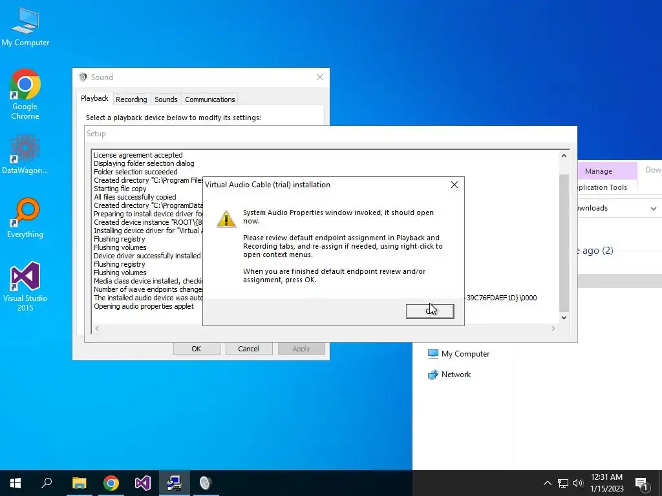Select 'Displaying folder selection dialog' log line
The height and width of the screenshot is (496, 662).
click(144, 163)
